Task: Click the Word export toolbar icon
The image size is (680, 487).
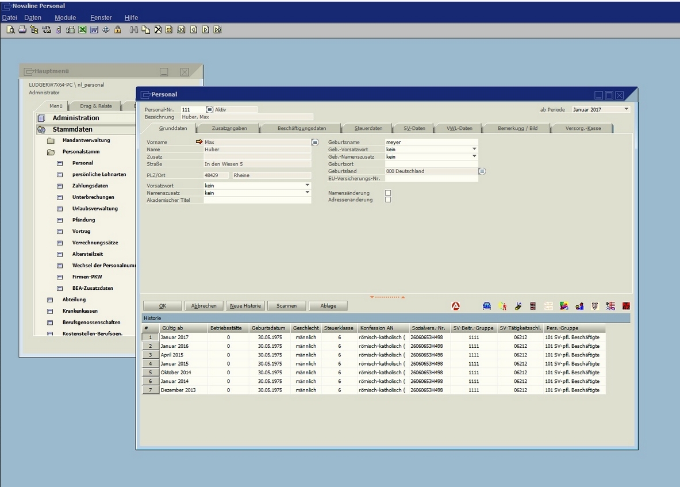Action: coord(94,29)
